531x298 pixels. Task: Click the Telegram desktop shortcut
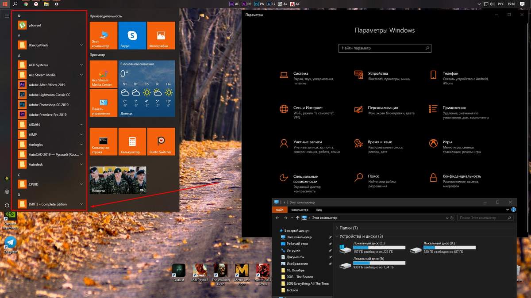(11, 244)
